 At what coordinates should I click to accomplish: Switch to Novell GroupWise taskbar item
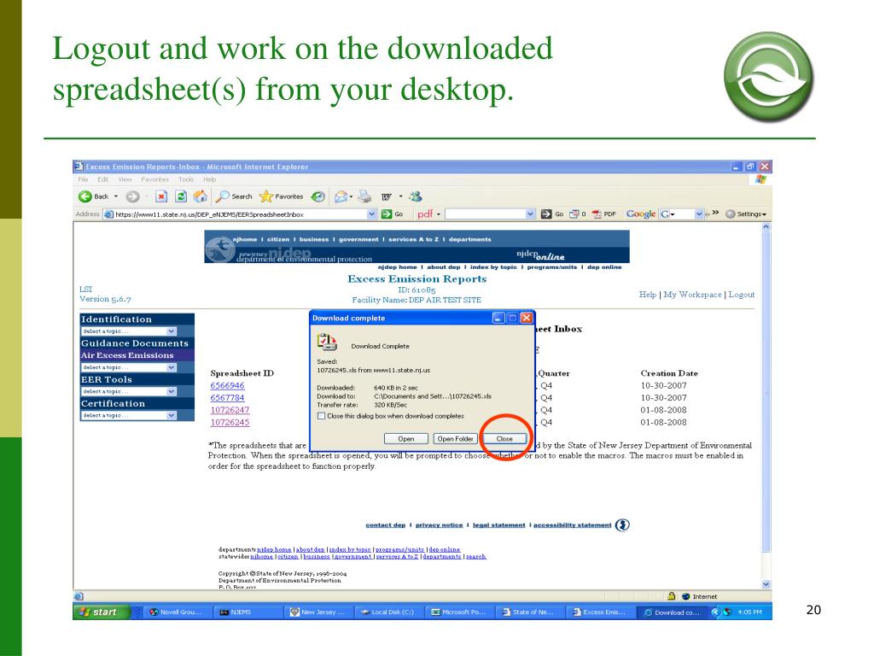click(x=176, y=612)
